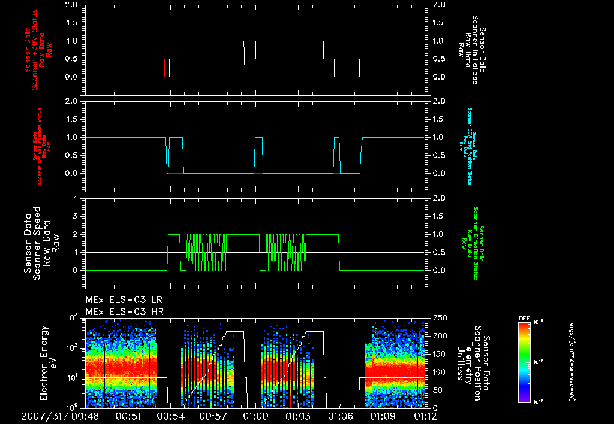This screenshot has width=614, height=424.
Task: Click the color bar's 10^-5 tick label
Action: point(538,362)
